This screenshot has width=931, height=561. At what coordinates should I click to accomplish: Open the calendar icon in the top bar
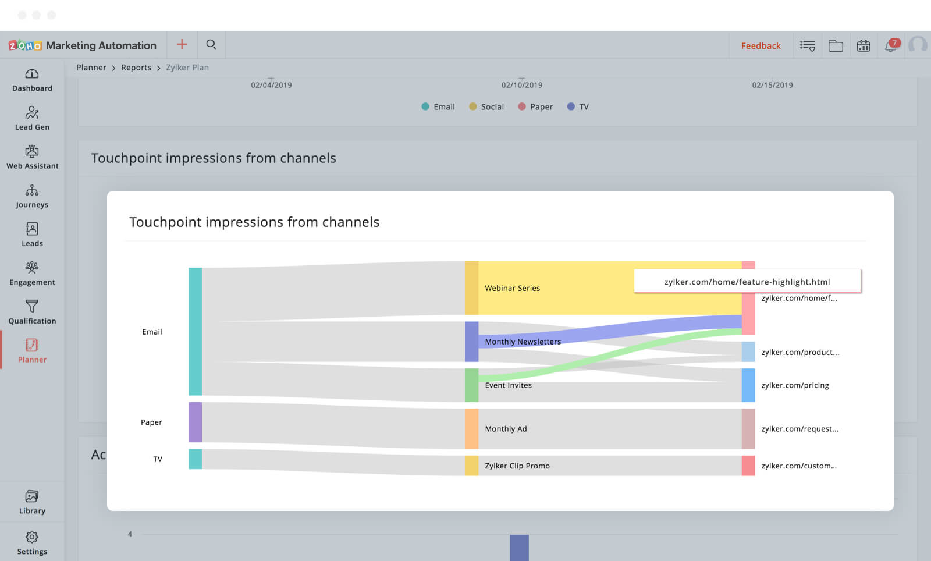864,45
